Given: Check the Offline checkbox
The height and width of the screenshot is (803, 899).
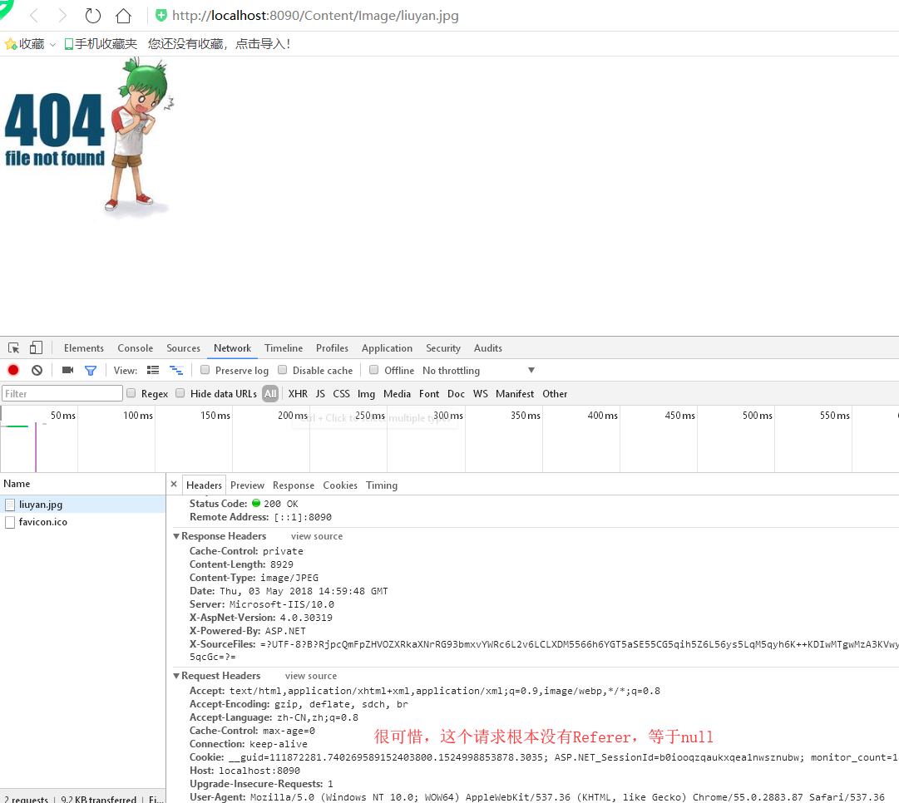Looking at the screenshot, I should (373, 370).
